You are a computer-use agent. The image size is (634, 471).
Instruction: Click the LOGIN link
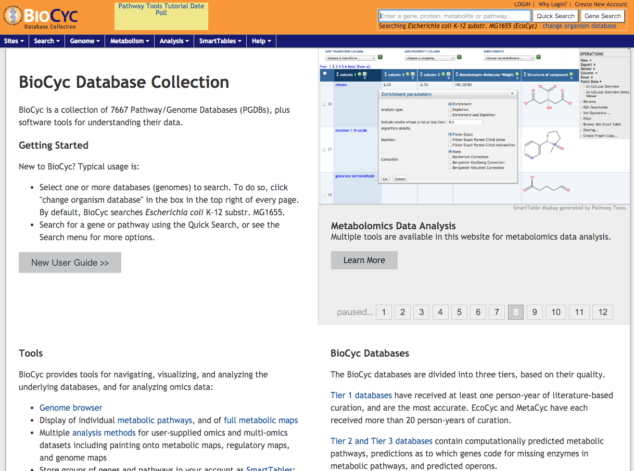point(522,4)
